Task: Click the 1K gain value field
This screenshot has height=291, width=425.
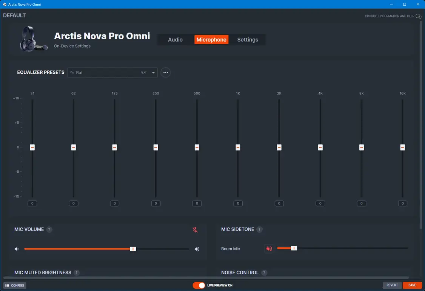Action: tap(238, 203)
